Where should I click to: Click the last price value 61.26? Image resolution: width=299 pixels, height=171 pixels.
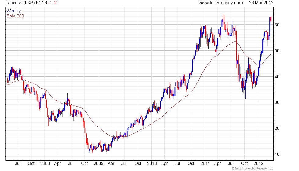click(x=41, y=3)
